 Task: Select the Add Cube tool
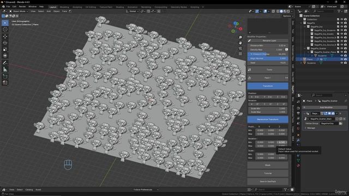(x=5, y=76)
